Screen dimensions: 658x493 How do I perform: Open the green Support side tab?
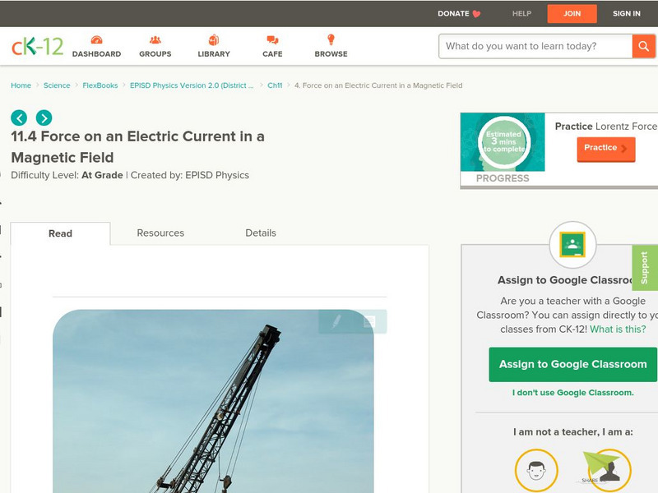click(645, 268)
